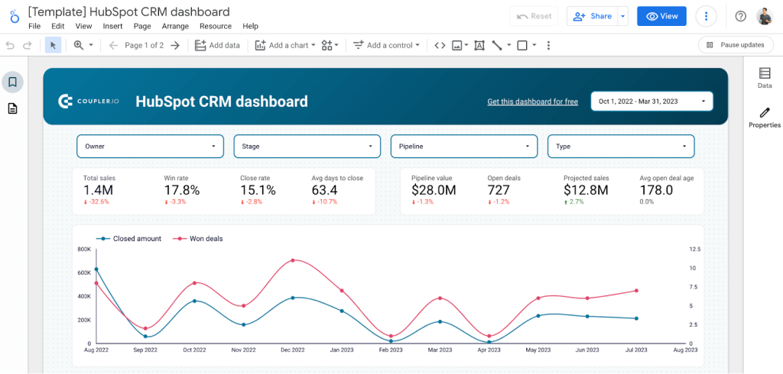The image size is (783, 374).
Task: Open the Data panel icon
Action: [x=764, y=77]
